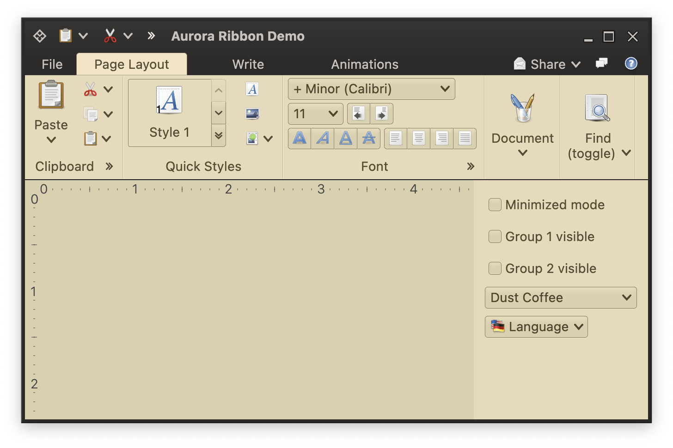Screen dimensions: 673x448
Task: Click the text style 'A' icon beside gallery
Action: (252, 89)
